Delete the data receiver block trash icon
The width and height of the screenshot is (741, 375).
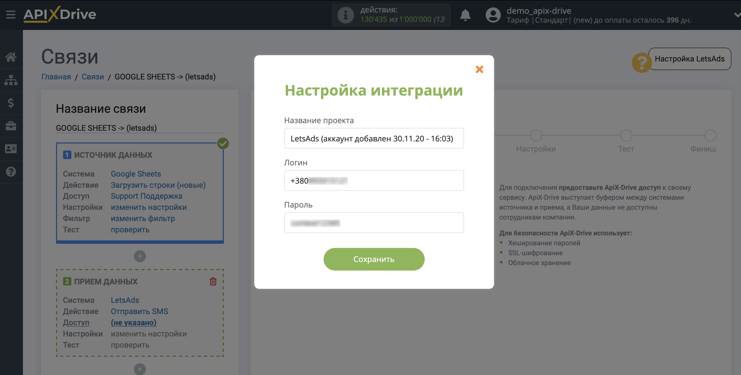213,281
